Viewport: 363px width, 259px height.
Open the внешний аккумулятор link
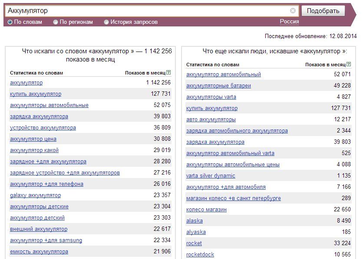(39, 229)
